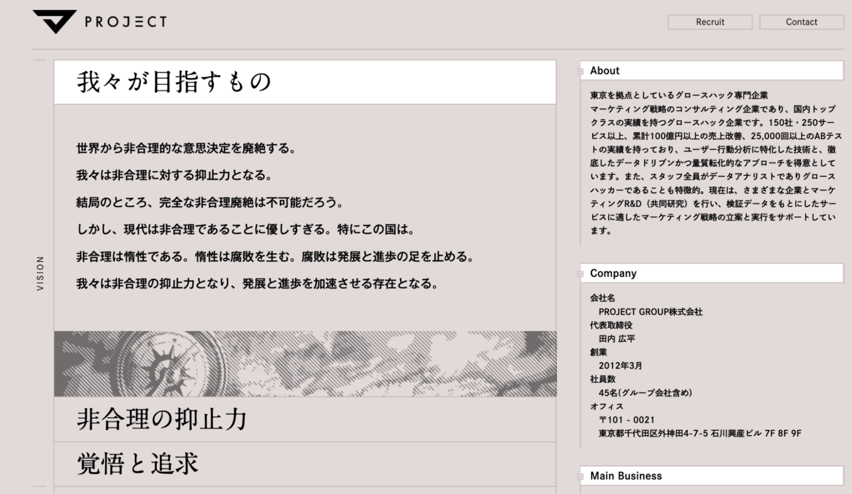The height and width of the screenshot is (494, 852).
Task: Select the Main Business panel header
Action: [x=712, y=476]
